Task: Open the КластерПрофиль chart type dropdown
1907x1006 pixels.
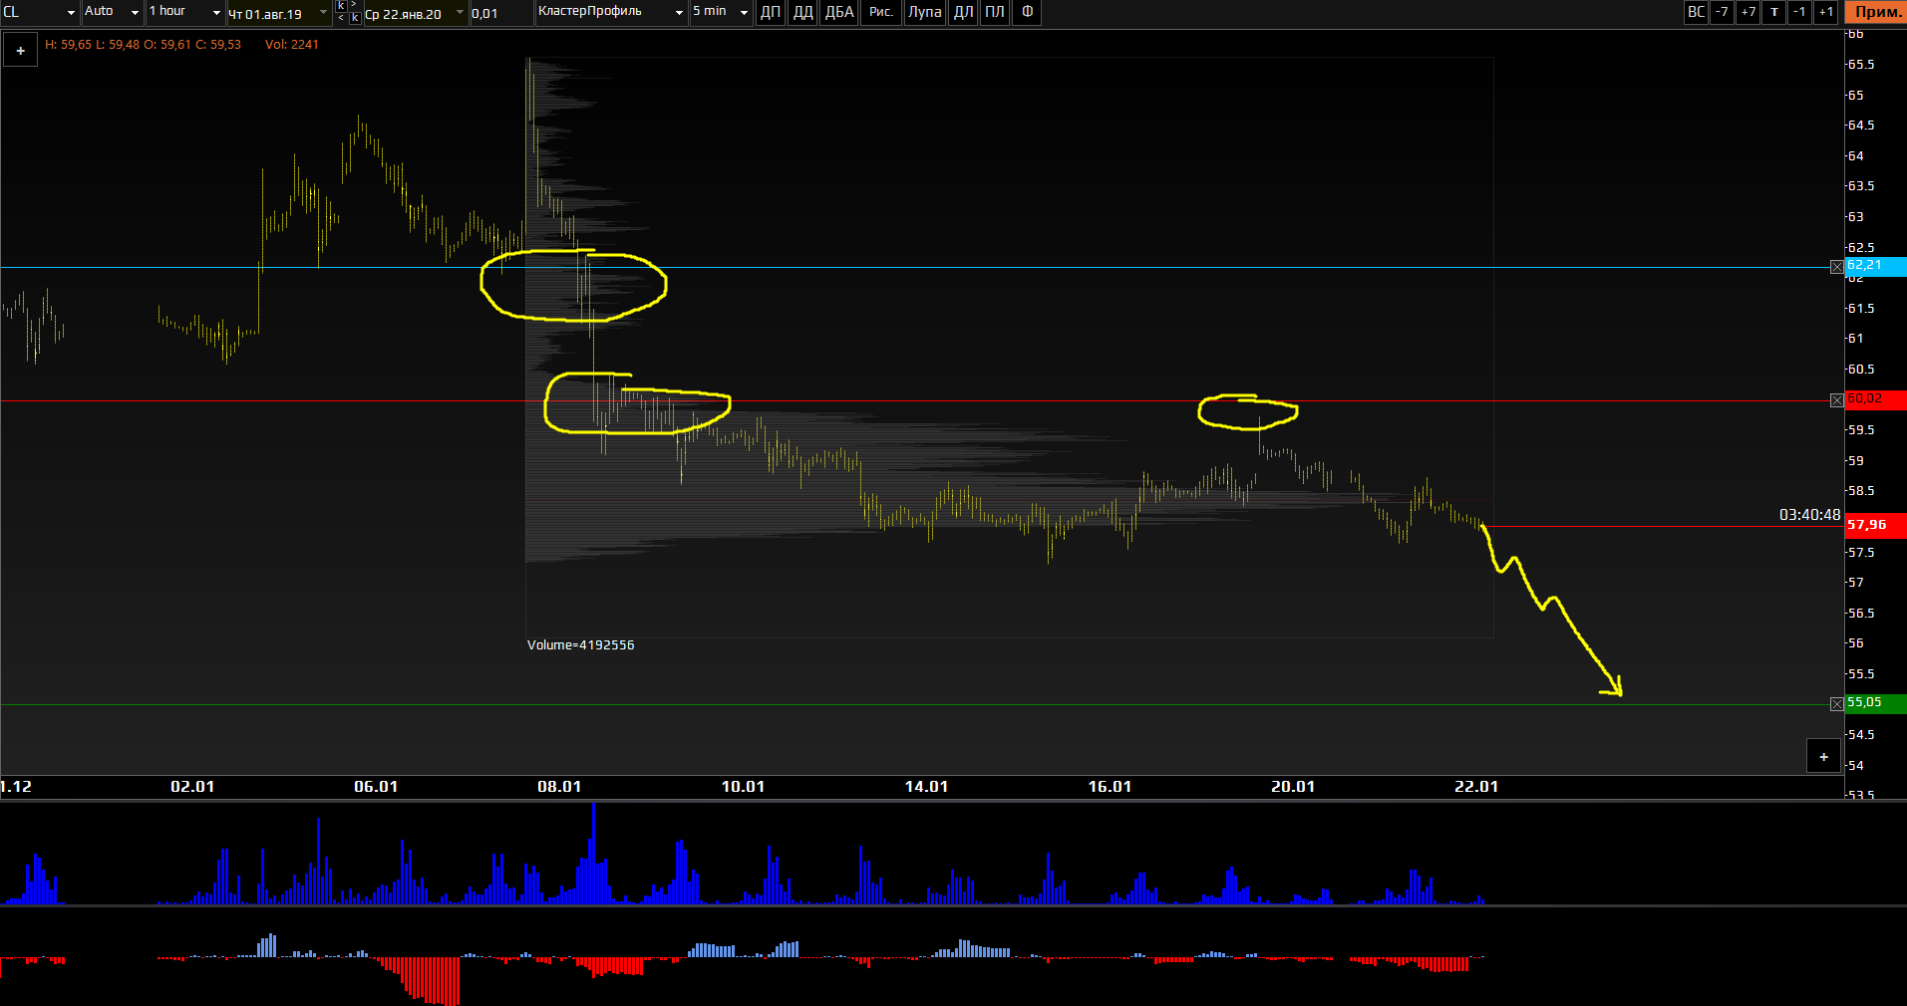Action: click(611, 12)
